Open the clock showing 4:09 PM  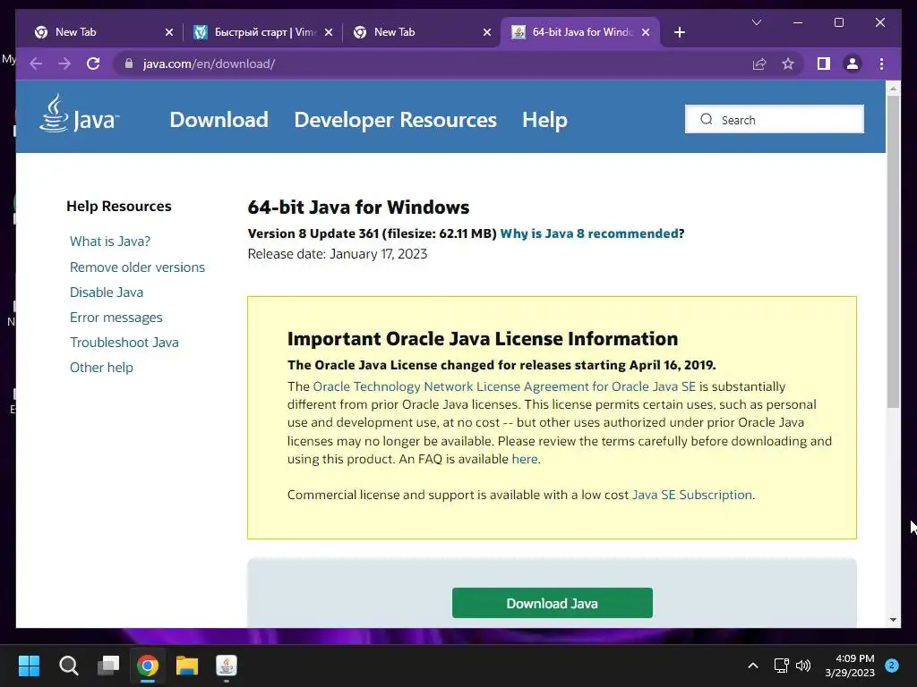pyautogui.click(x=850, y=666)
